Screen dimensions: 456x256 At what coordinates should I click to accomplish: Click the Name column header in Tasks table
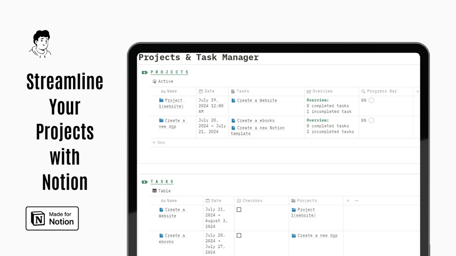(x=169, y=201)
